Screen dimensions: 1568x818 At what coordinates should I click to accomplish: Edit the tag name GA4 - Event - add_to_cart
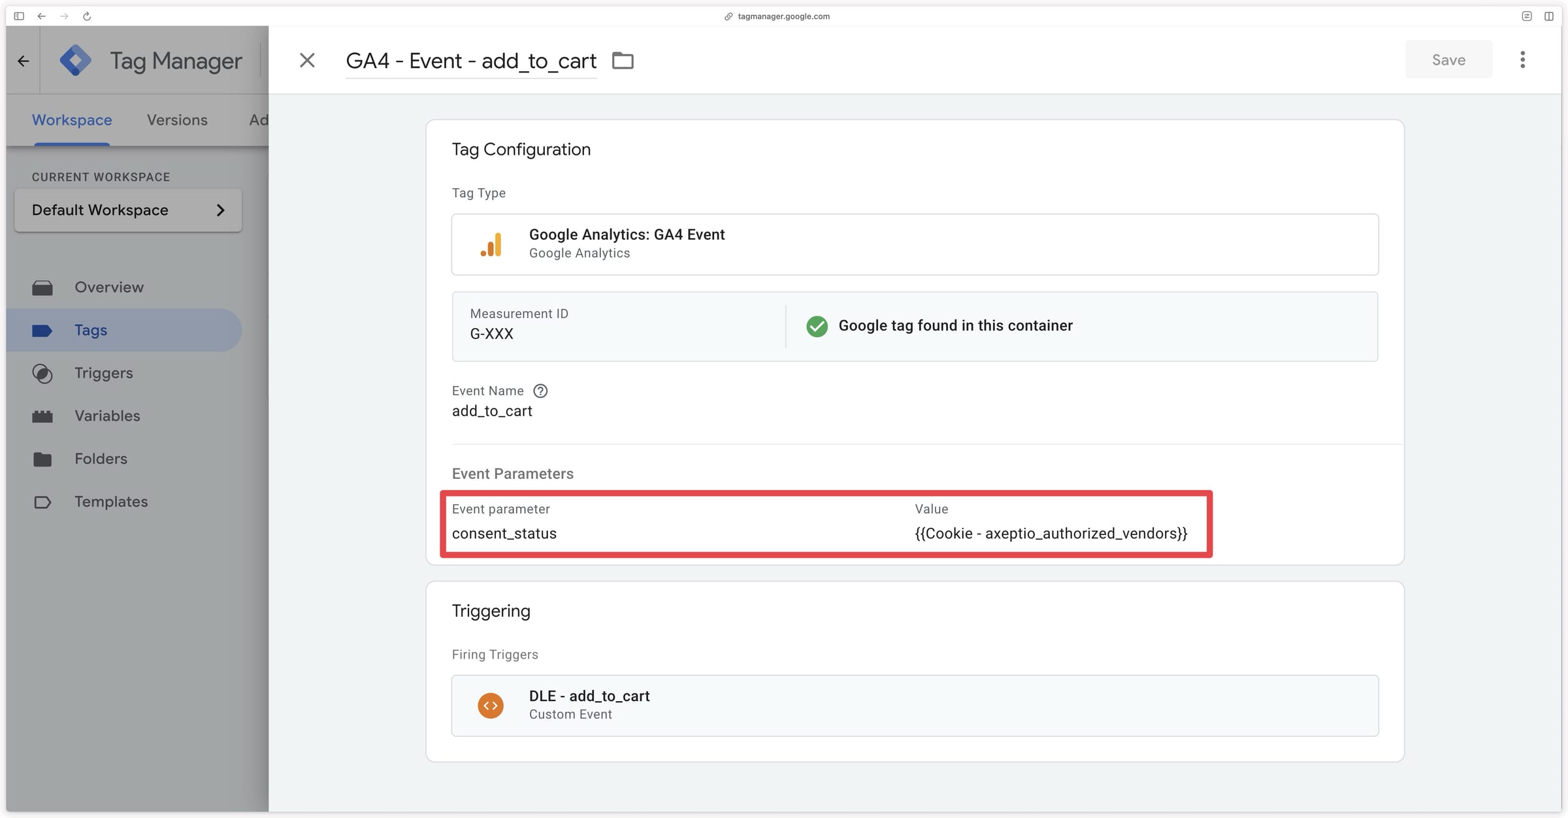click(x=471, y=61)
